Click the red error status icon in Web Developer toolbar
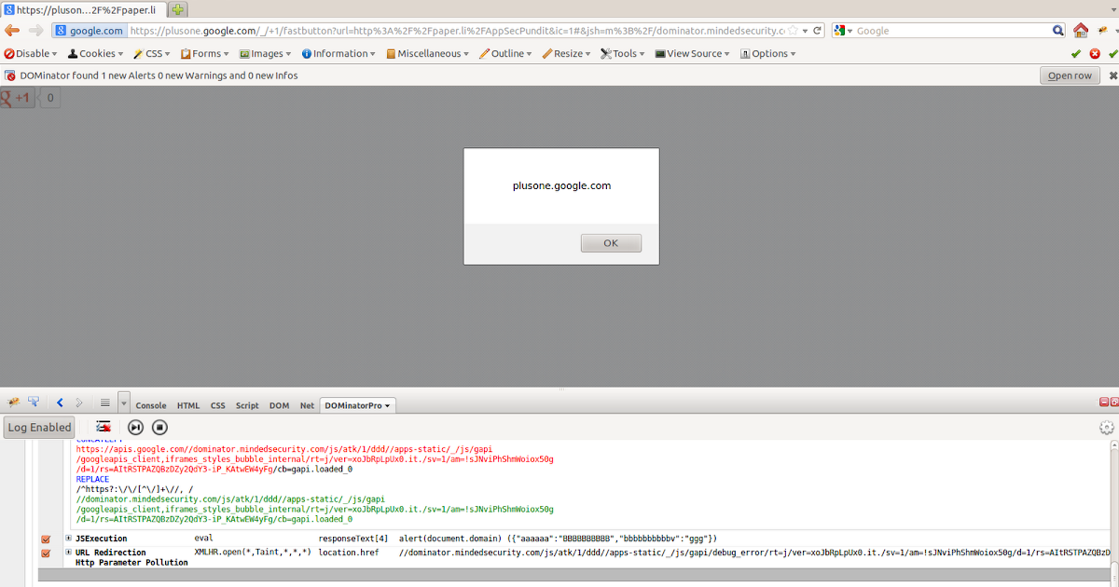This screenshot has width=1119, height=587. pyautogui.click(x=1095, y=54)
